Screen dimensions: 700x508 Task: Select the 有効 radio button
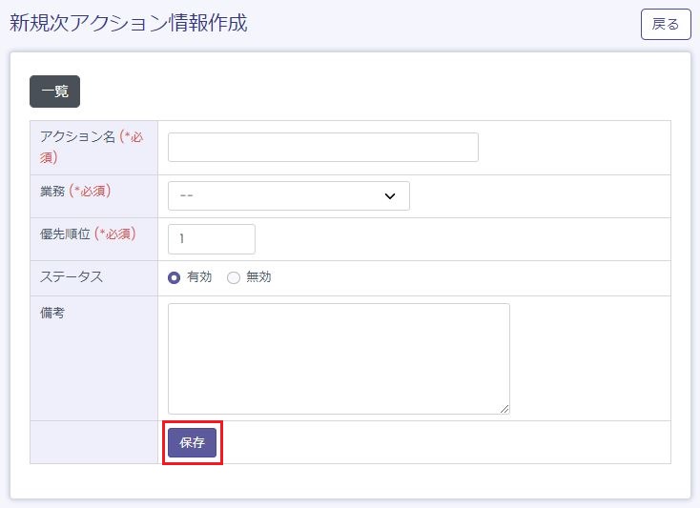[x=174, y=277]
